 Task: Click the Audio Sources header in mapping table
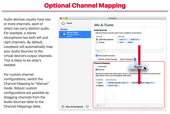[111, 80]
